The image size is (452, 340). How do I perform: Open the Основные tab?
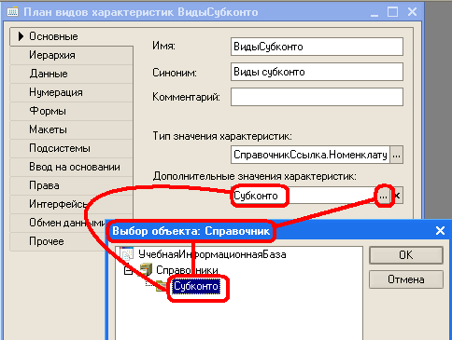[x=72, y=36]
